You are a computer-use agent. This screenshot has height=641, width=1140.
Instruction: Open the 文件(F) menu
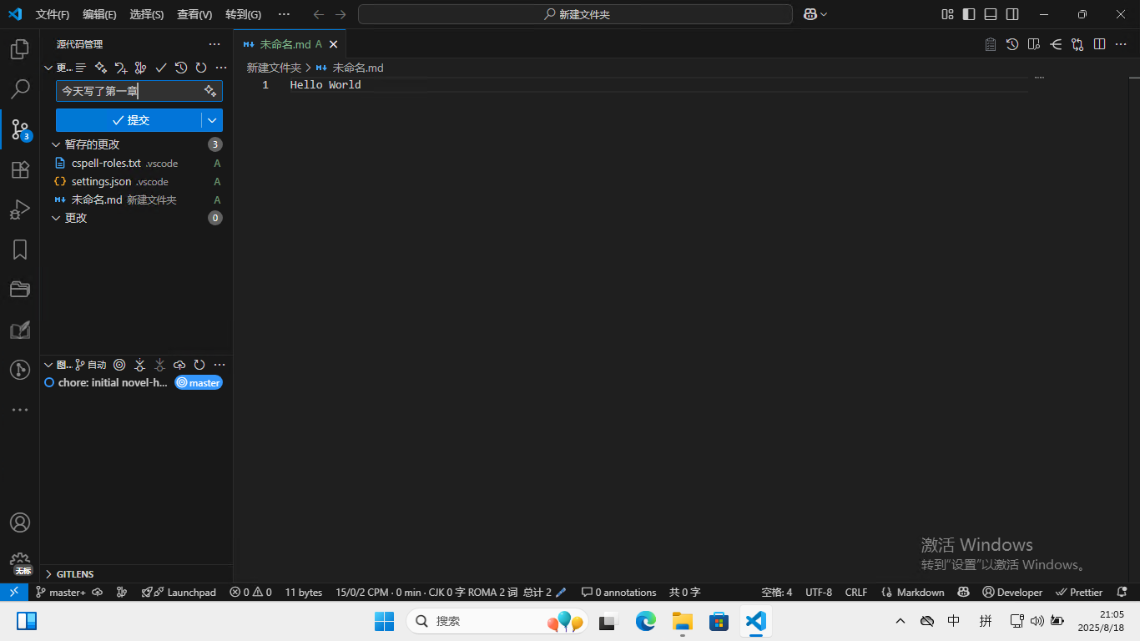tap(53, 14)
